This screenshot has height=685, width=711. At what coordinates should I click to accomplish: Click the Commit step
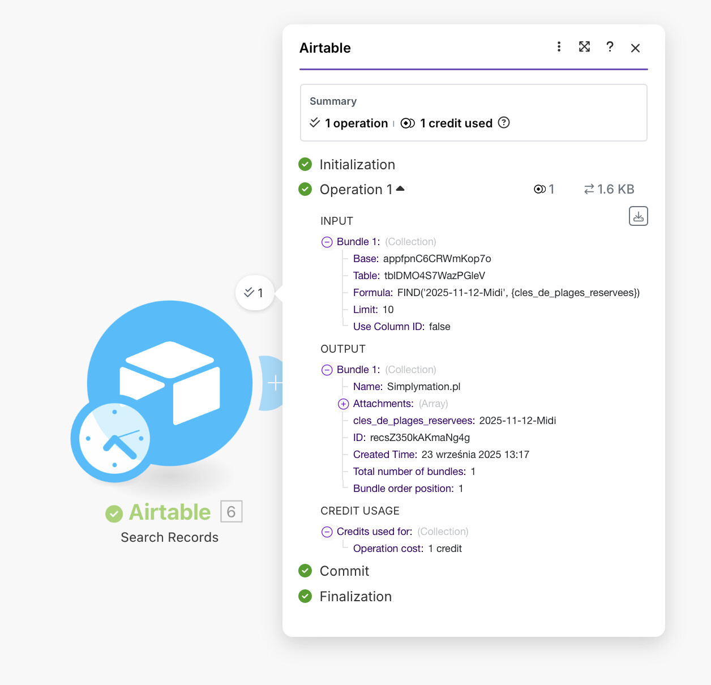344,571
